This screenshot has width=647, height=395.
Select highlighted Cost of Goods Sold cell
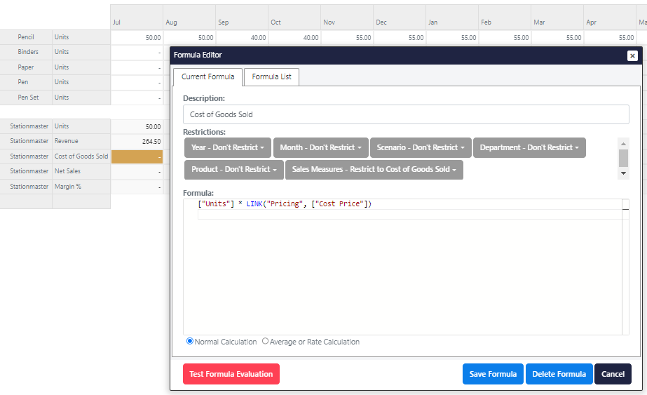[137, 156]
